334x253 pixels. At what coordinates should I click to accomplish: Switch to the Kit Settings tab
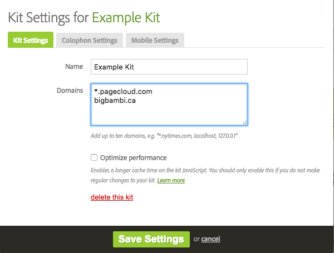click(x=30, y=41)
